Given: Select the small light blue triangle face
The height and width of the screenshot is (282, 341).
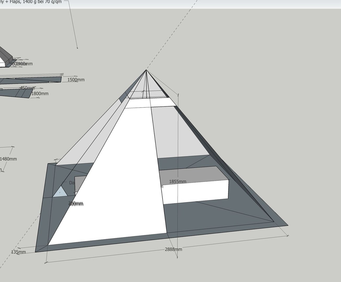Looking at the screenshot, I should (60, 192).
